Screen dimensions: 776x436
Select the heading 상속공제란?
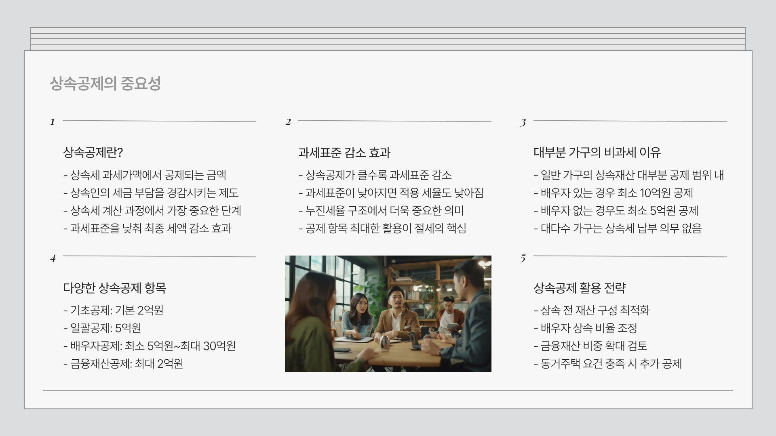pyautogui.click(x=93, y=153)
